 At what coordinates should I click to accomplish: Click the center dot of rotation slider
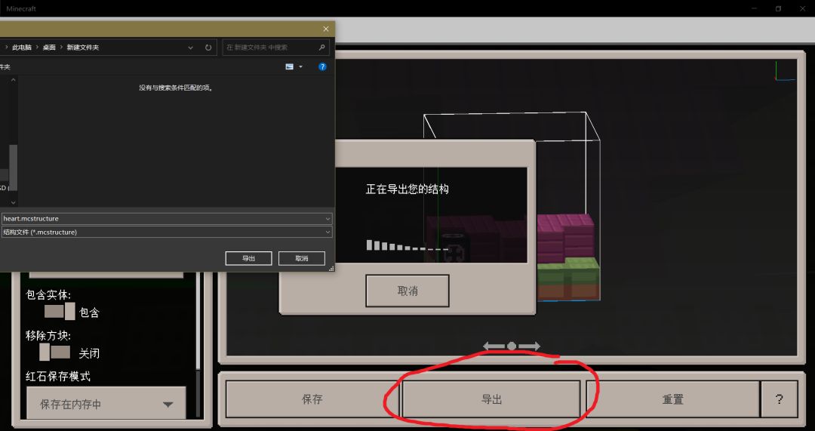click(x=512, y=346)
